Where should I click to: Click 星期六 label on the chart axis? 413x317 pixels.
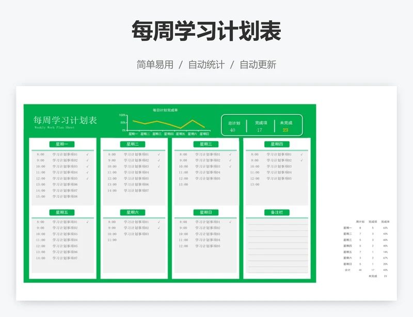tap(192, 134)
